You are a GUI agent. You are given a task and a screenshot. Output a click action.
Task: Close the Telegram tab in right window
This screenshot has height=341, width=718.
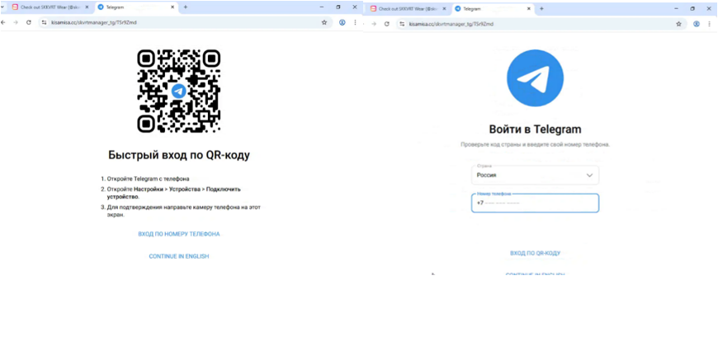pyautogui.click(x=529, y=9)
